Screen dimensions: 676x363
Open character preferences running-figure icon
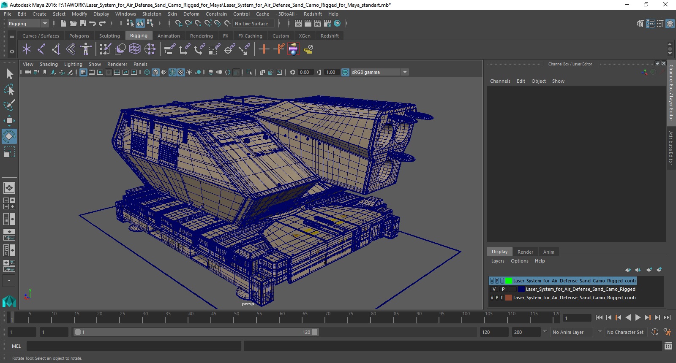[667, 332]
